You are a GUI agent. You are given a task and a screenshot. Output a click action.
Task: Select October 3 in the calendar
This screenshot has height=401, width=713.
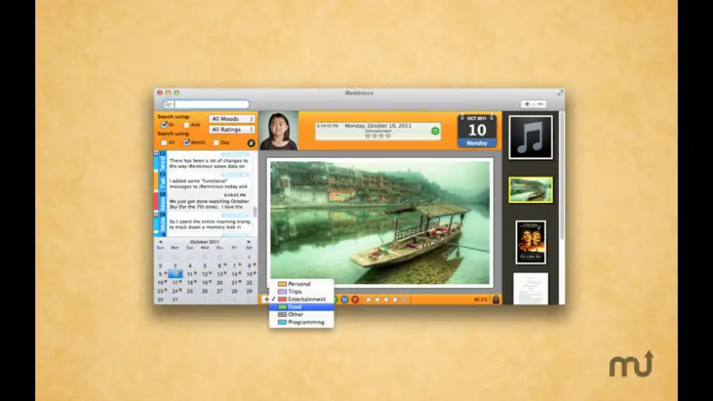coord(175,266)
